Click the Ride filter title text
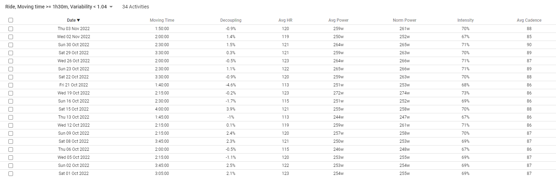 point(56,7)
